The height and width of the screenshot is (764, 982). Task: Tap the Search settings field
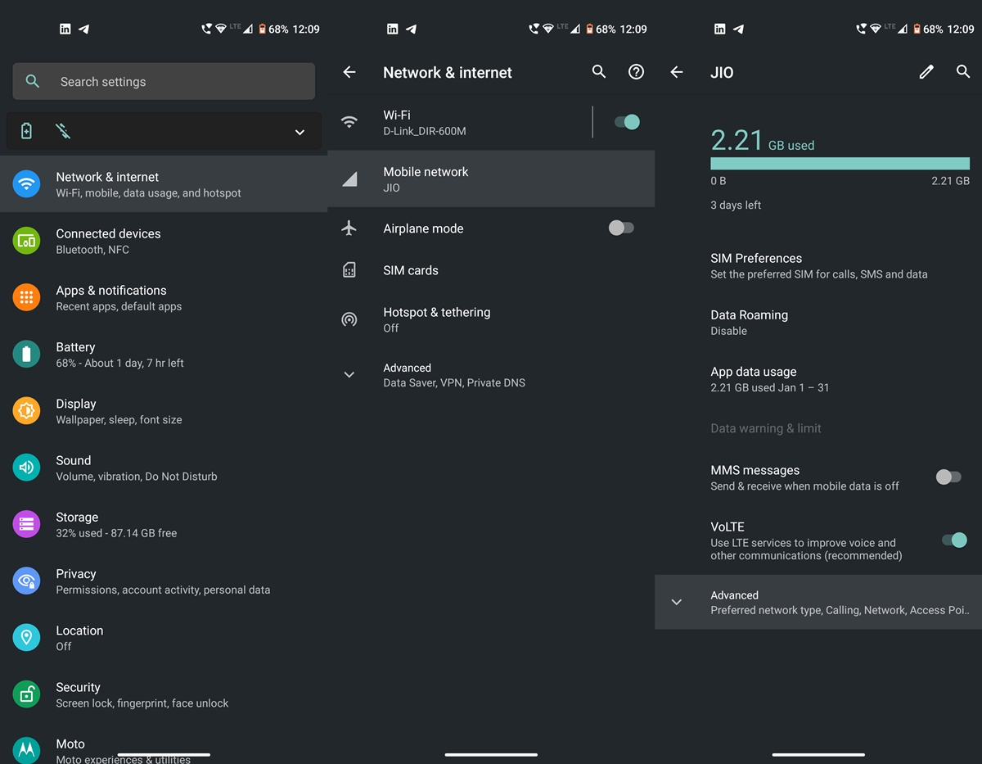point(164,81)
